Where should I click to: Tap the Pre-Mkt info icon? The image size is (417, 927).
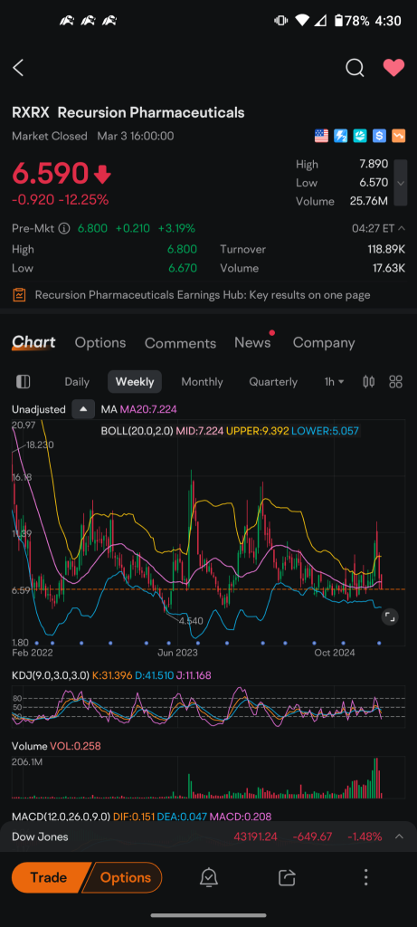point(64,228)
